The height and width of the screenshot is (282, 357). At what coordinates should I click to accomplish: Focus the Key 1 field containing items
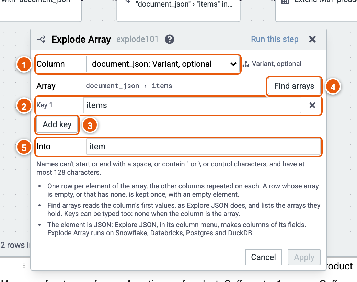click(192, 105)
